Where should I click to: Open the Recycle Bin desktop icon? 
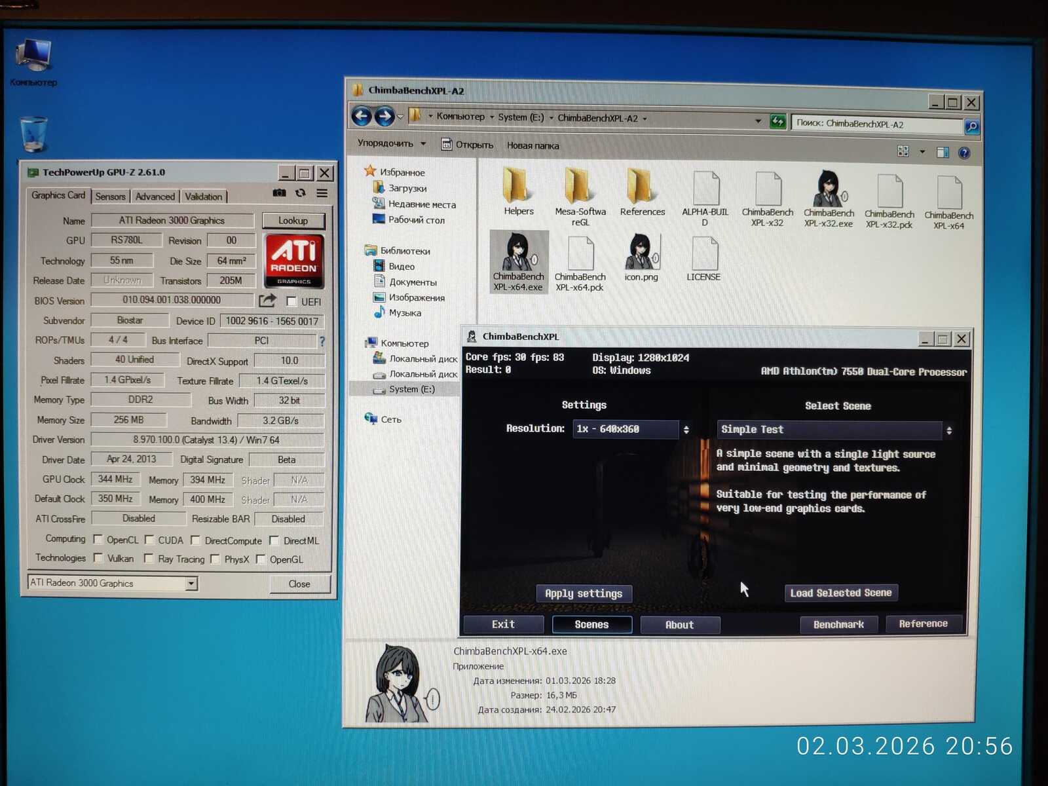(x=33, y=135)
